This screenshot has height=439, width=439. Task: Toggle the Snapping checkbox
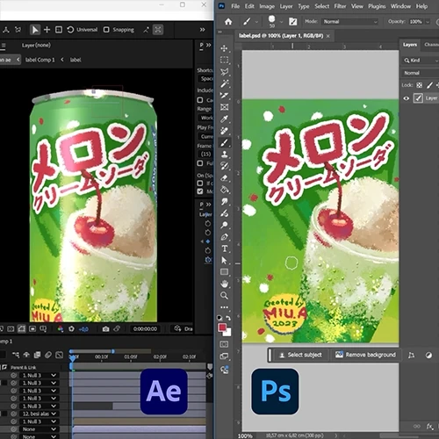[x=106, y=30]
